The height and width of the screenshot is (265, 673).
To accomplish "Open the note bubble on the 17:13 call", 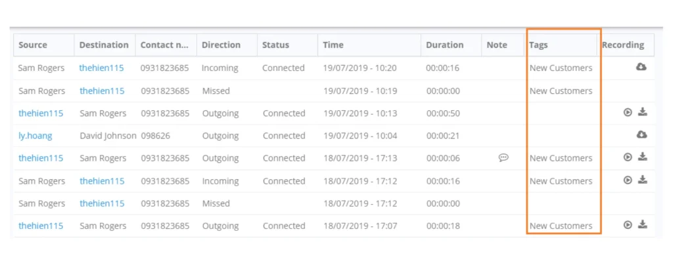I will pos(503,157).
